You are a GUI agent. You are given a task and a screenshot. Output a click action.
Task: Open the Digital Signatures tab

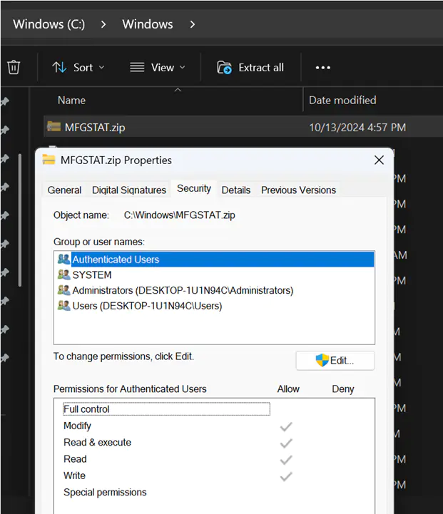click(129, 190)
